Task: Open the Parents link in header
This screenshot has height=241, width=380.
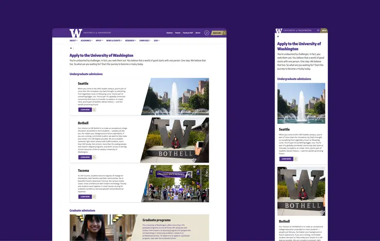Action: (x=178, y=33)
